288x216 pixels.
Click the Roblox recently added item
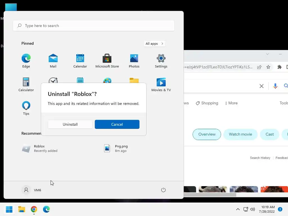coord(40,148)
